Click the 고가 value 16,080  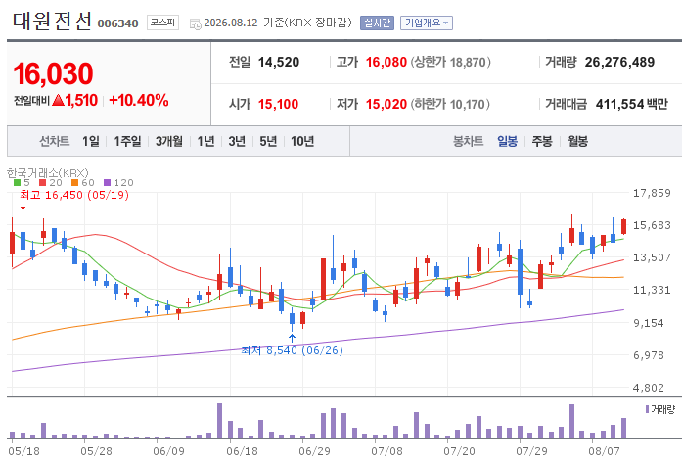coord(386,63)
